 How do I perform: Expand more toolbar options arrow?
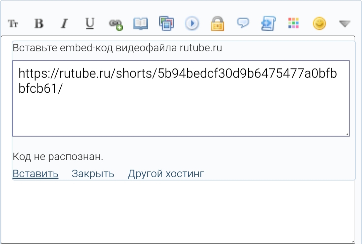(345, 24)
